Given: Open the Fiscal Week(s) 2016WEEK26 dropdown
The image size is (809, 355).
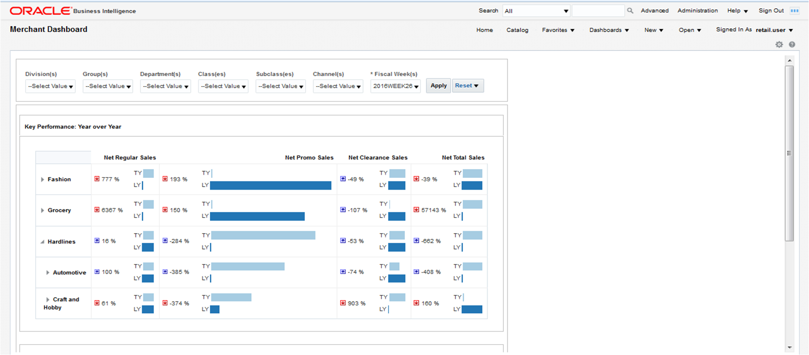Looking at the screenshot, I should pos(395,86).
